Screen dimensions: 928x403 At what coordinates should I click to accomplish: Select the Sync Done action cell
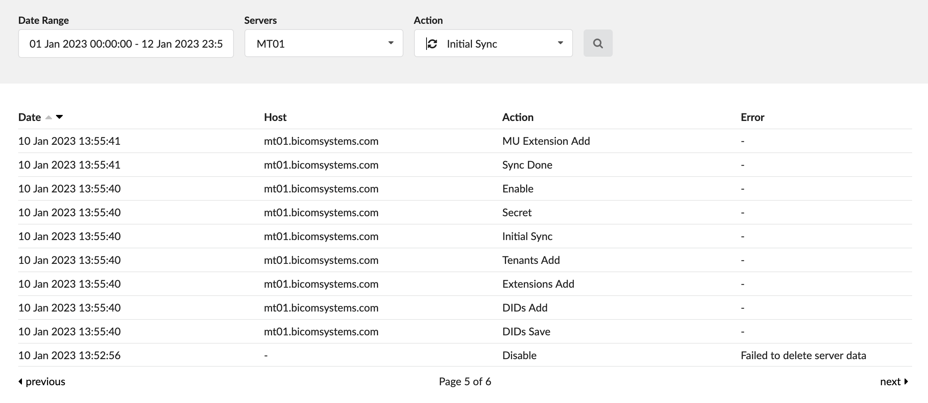(x=527, y=165)
